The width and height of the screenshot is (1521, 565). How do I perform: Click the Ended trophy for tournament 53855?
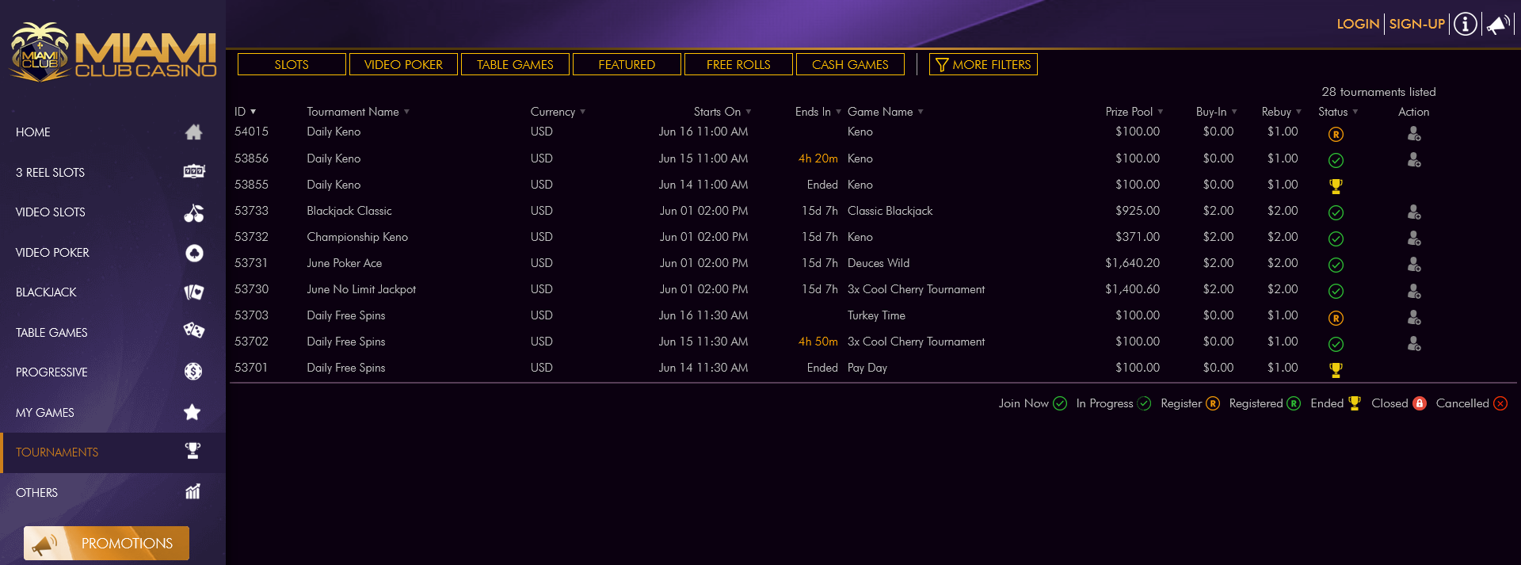click(x=1336, y=186)
